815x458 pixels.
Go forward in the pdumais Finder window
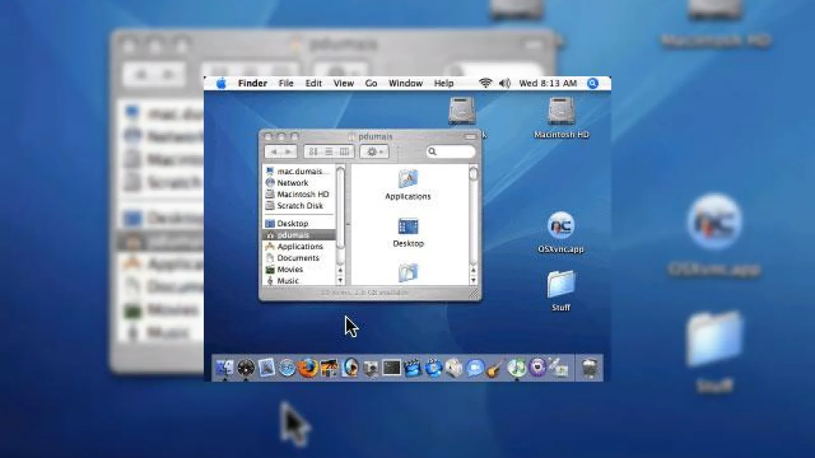click(x=288, y=152)
